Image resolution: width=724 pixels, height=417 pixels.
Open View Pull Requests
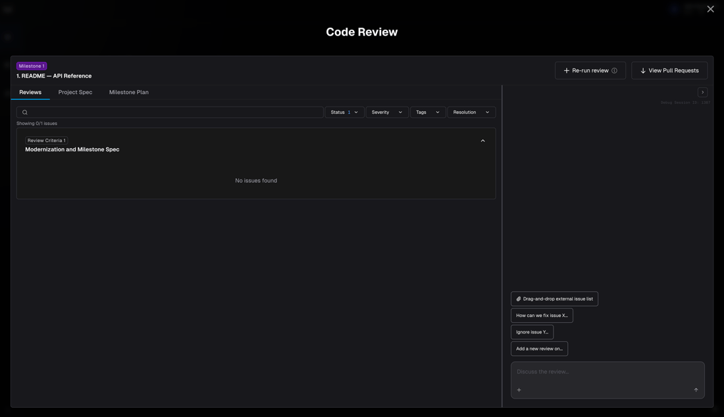click(x=669, y=70)
